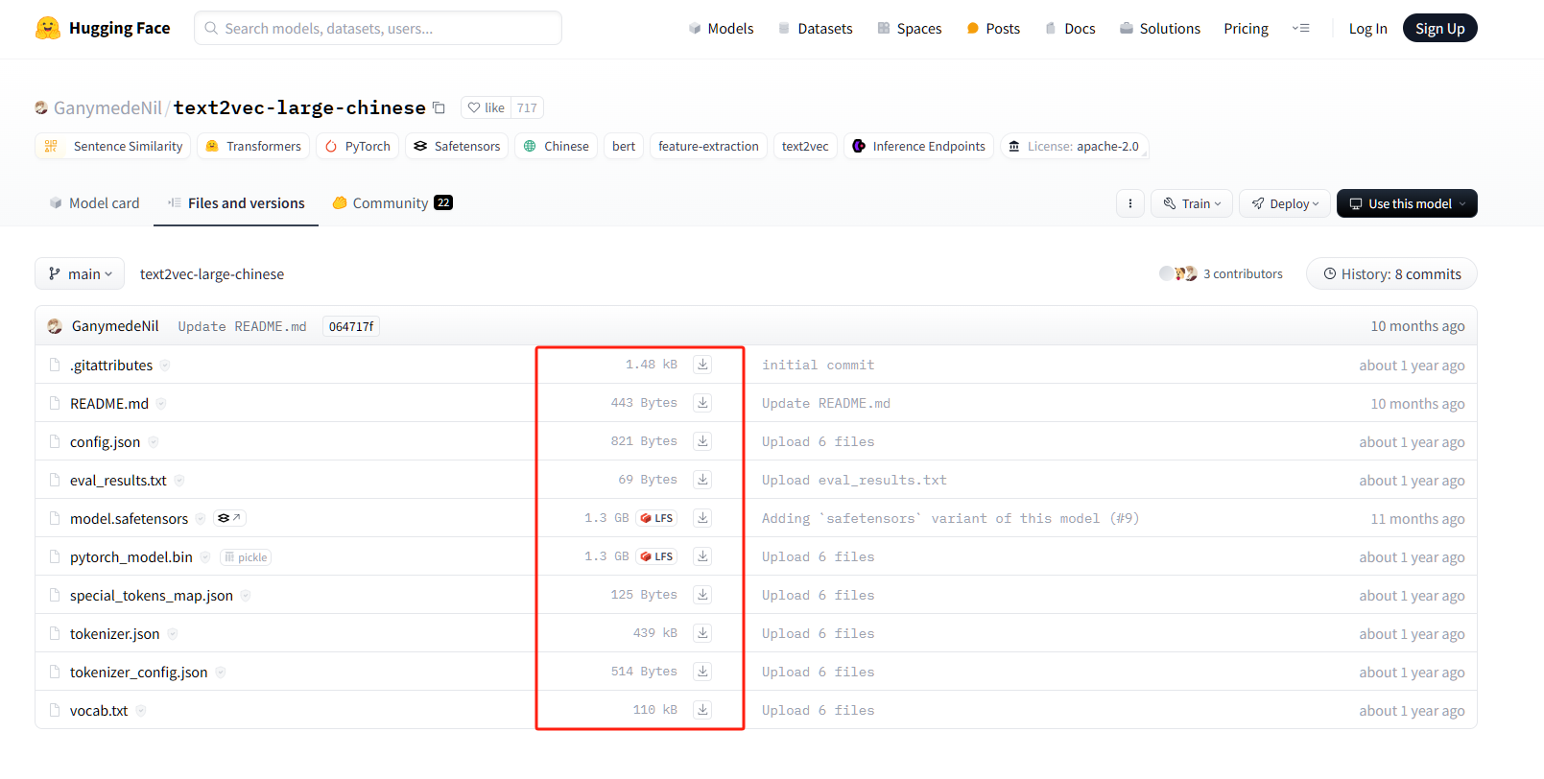Click the LFS badge on pytorch_model.bin row
This screenshot has height=779, width=1544.
coord(657,556)
